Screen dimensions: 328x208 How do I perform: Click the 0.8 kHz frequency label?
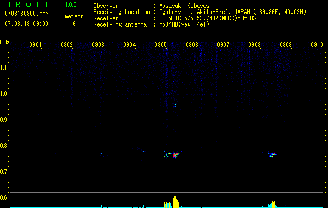click(4, 146)
